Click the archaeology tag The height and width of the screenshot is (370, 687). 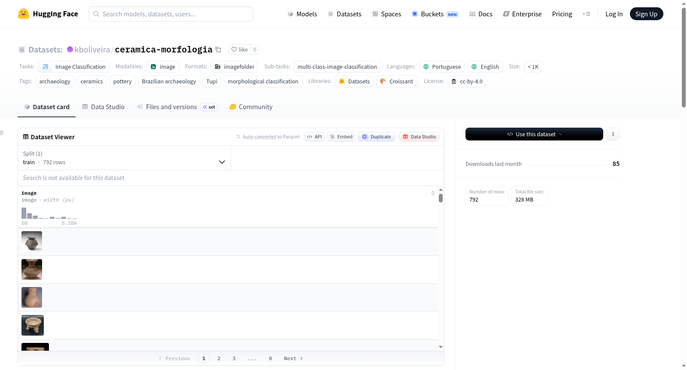[55, 81]
